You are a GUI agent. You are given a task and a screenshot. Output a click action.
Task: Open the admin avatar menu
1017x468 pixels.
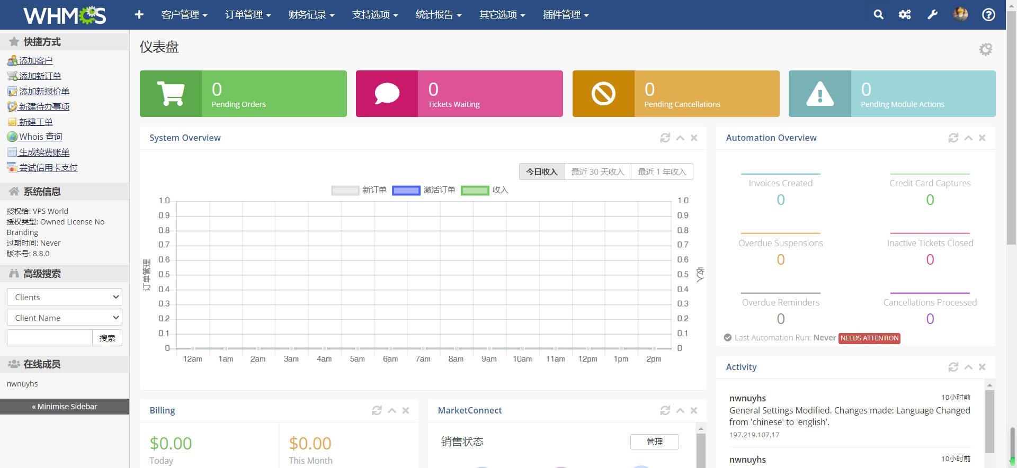pyautogui.click(x=960, y=14)
